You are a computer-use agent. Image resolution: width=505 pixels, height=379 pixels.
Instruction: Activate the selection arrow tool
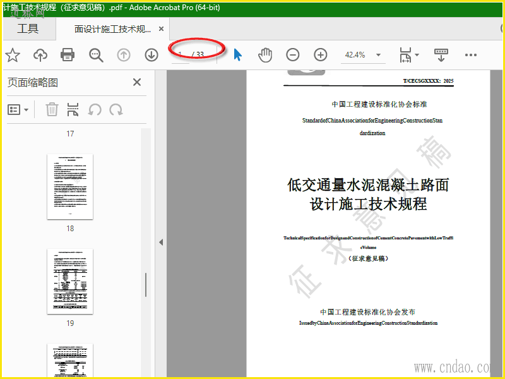tap(238, 55)
